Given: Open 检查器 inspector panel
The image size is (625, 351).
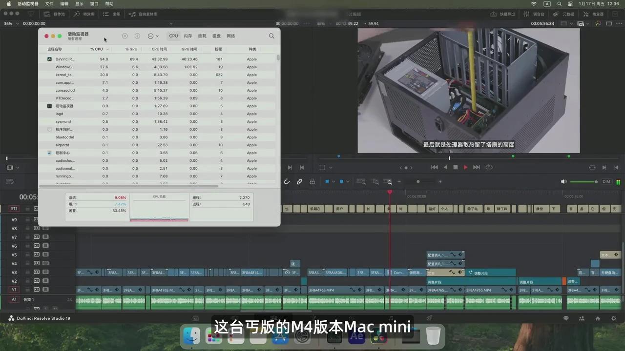Looking at the screenshot, I should click(594, 14).
